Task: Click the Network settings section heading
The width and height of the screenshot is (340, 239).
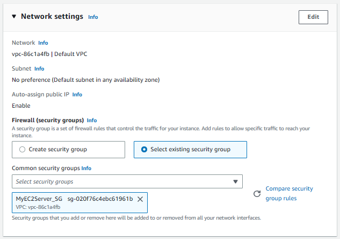Action: coord(52,16)
